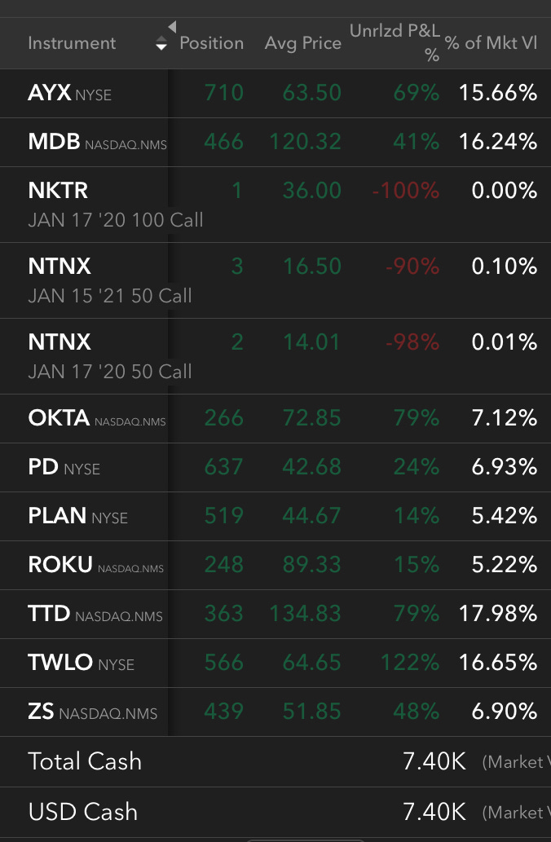
Task: Sort by the Position column header
Action: coord(212,43)
